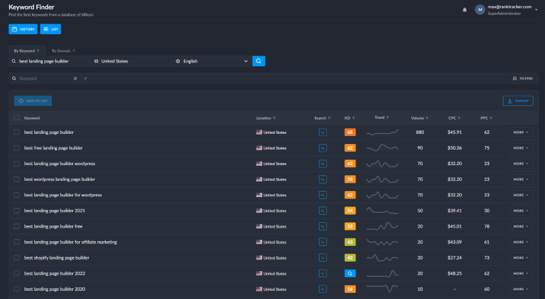Open MORE menu for best shopify landing page builder
This screenshot has width=545, height=299.
pos(520,258)
